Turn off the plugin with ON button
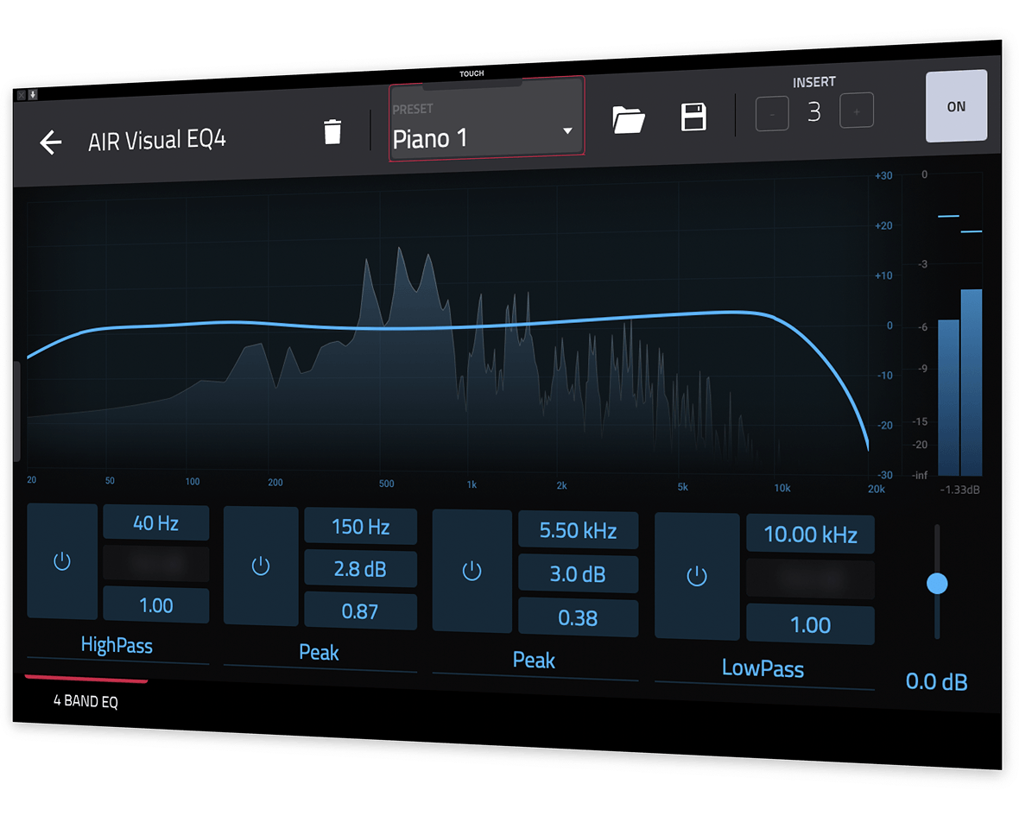The width and height of the screenshot is (1019, 816). [956, 107]
